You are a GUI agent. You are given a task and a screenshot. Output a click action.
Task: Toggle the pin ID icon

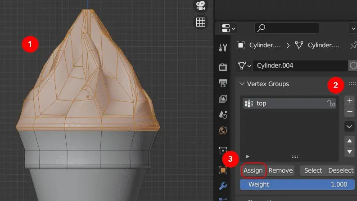(x=353, y=46)
